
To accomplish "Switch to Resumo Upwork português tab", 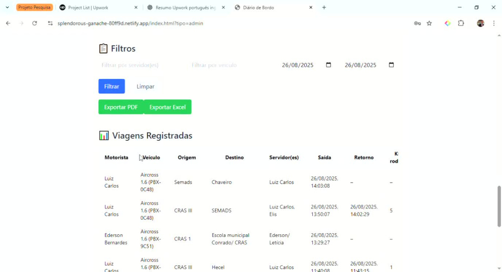I will [x=186, y=8].
